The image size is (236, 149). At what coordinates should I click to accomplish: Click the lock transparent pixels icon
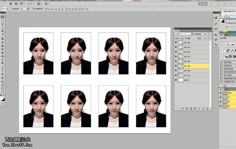[181, 38]
